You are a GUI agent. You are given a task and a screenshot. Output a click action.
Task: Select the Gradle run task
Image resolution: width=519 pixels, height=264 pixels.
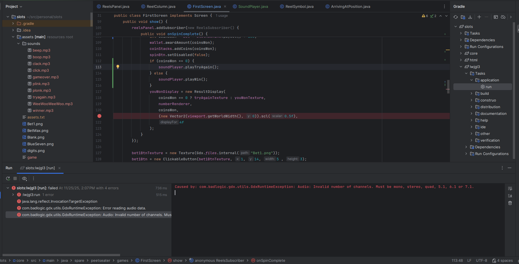coord(488,87)
